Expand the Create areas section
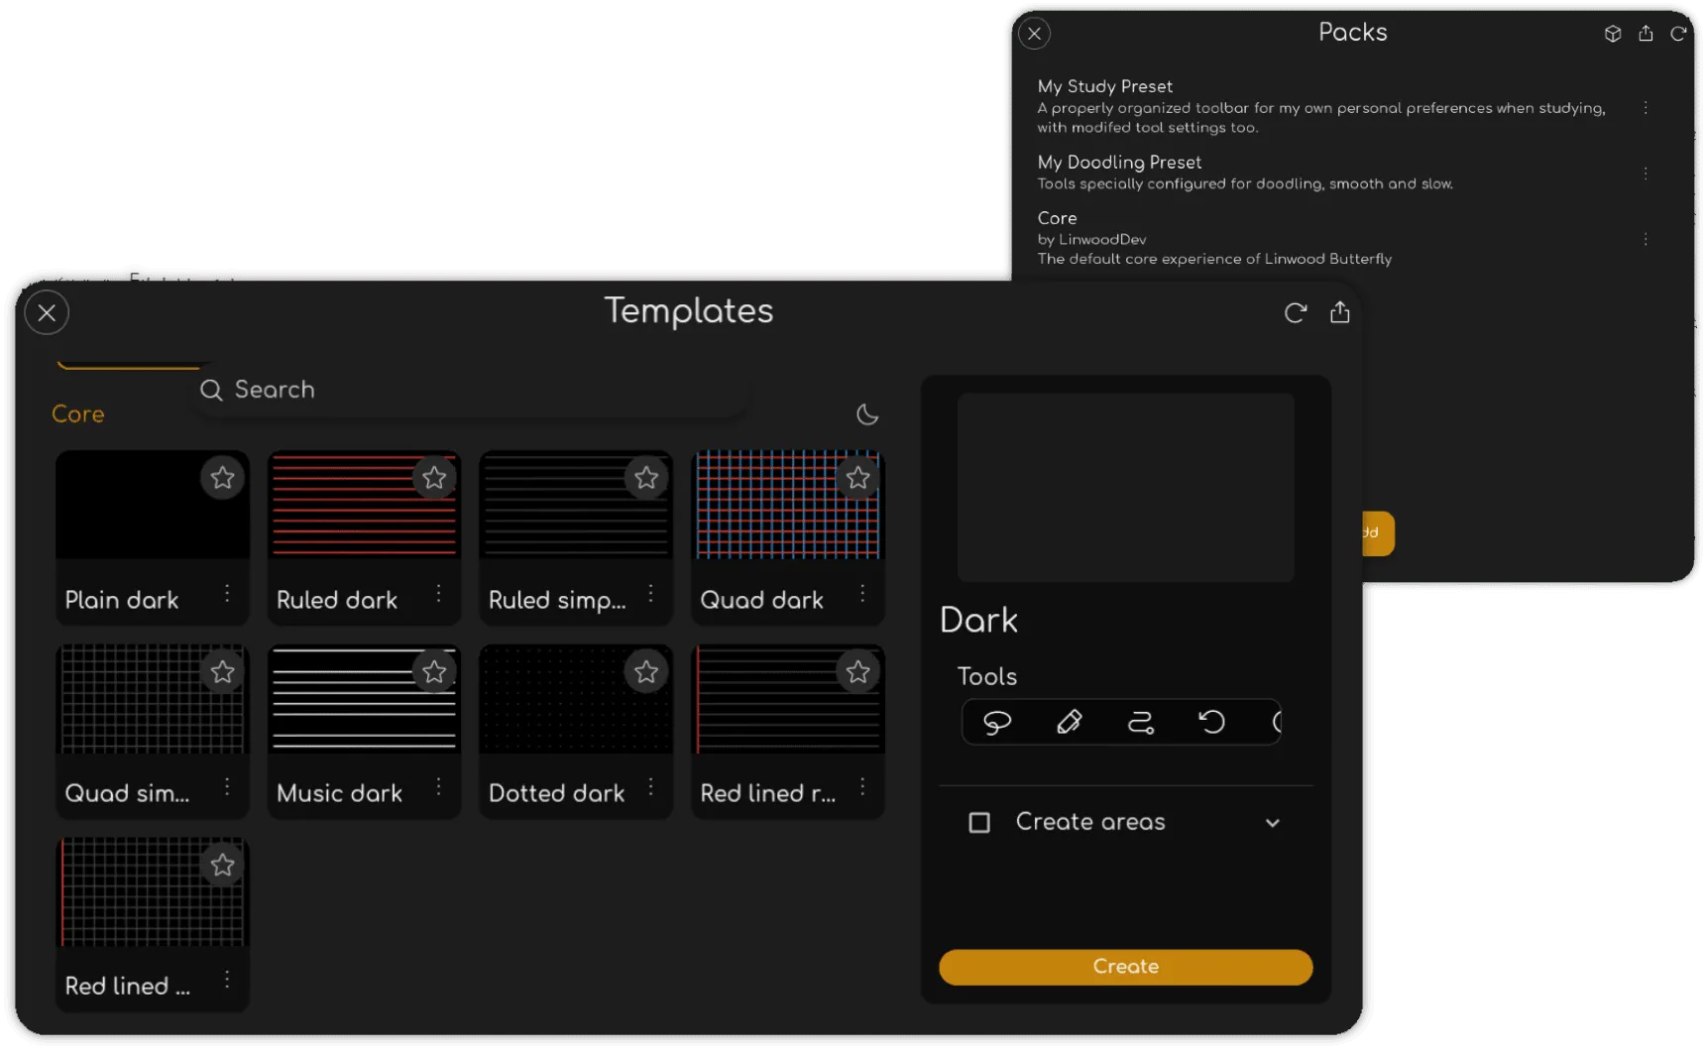The height and width of the screenshot is (1051, 1705). tap(1273, 823)
